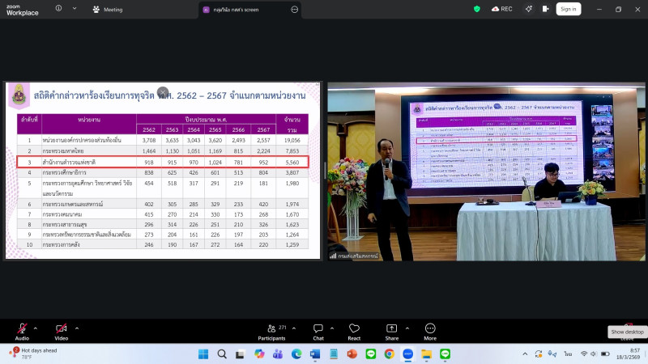
Task: Open the AI Companion sparkle icon
Action: click(528, 9)
